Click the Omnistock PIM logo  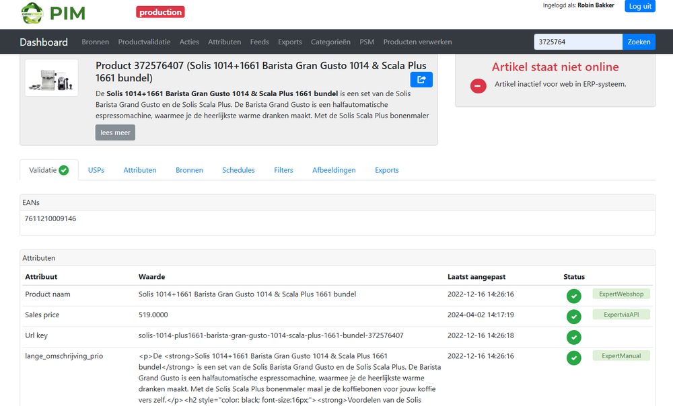click(53, 13)
